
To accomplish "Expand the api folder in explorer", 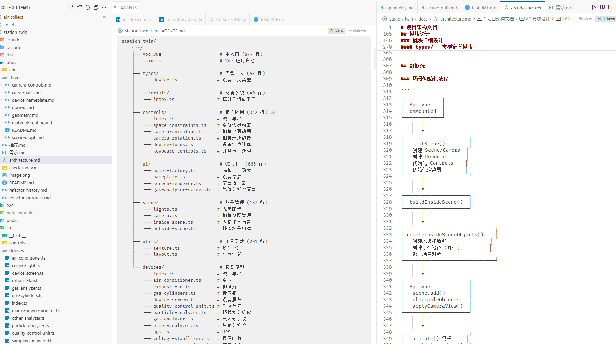I will (x=12, y=70).
